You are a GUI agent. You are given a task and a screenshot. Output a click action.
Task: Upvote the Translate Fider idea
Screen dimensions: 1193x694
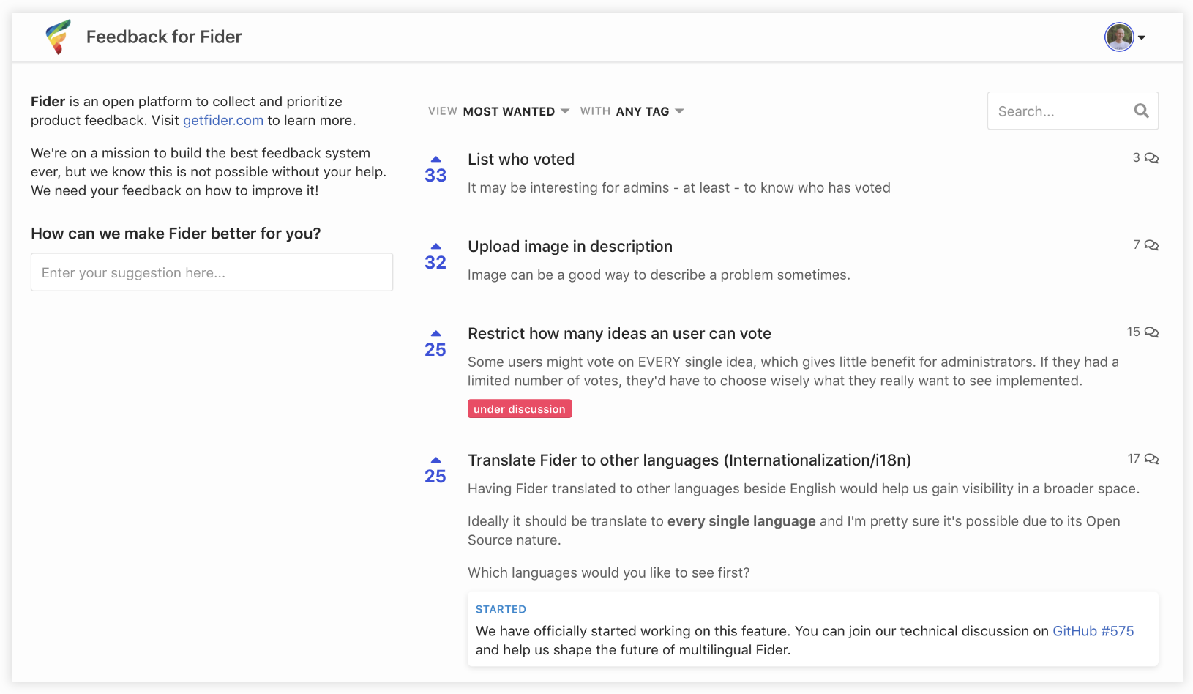[435, 460]
